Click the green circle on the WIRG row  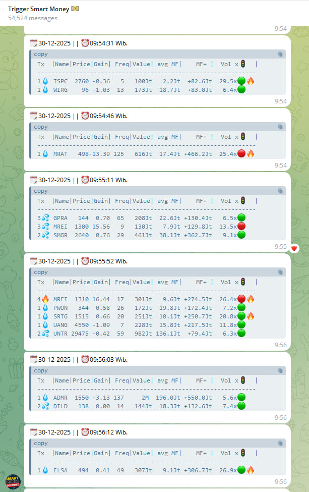(x=241, y=90)
